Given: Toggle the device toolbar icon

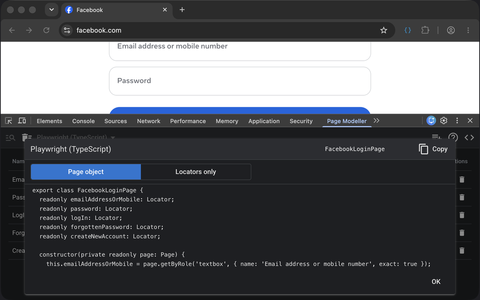Looking at the screenshot, I should click(22, 121).
